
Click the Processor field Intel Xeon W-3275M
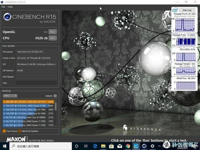pyautogui.click(x=36, y=52)
